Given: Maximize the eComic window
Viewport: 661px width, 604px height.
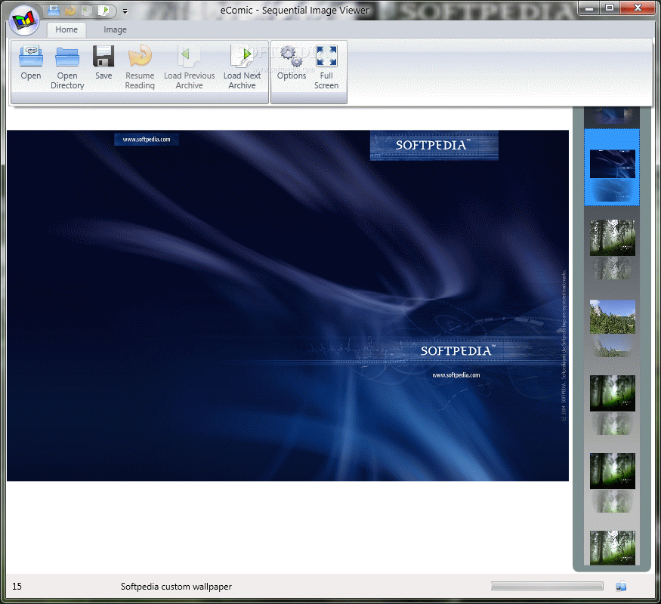Looking at the screenshot, I should (610, 8).
